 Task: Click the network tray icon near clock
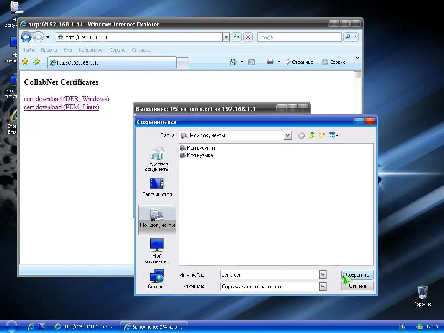[x=420, y=326]
